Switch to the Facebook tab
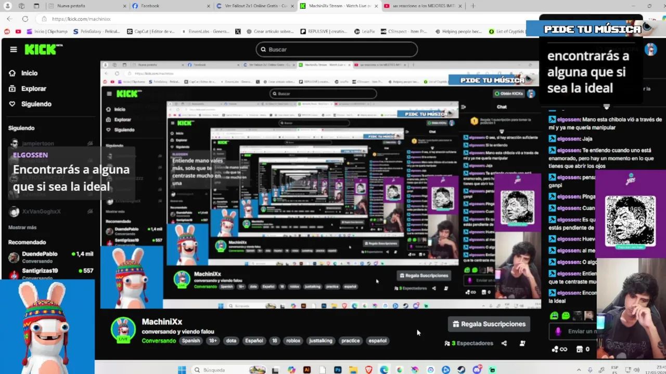Screen dimensions: 666x374 (x=171, y=6)
